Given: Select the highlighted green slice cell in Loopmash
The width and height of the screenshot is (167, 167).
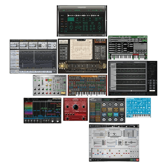Looking at the screenshot, I should point(71,19).
